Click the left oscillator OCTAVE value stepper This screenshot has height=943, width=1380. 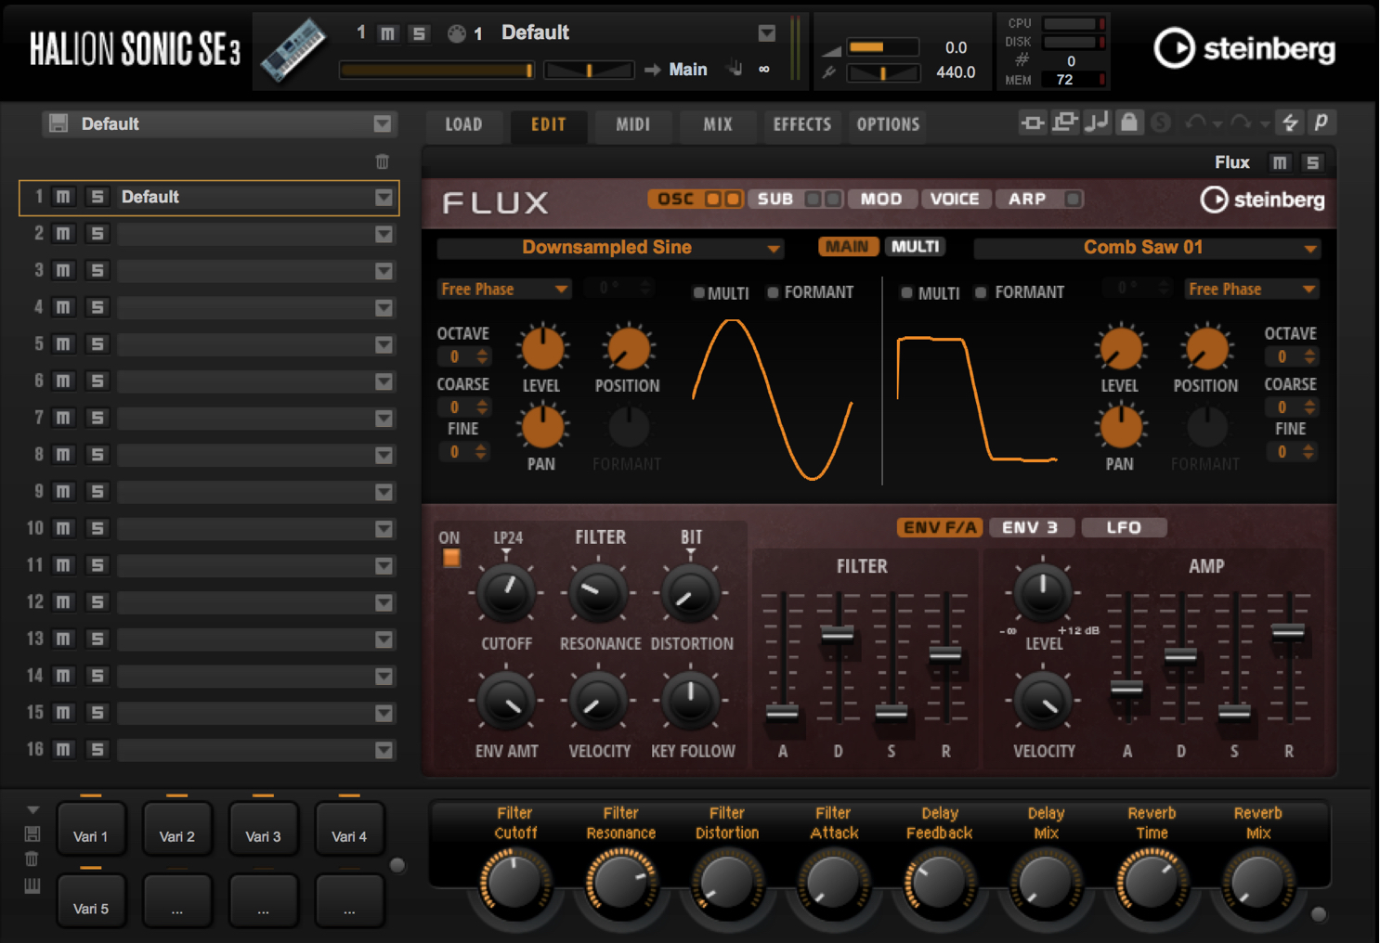[x=481, y=356]
